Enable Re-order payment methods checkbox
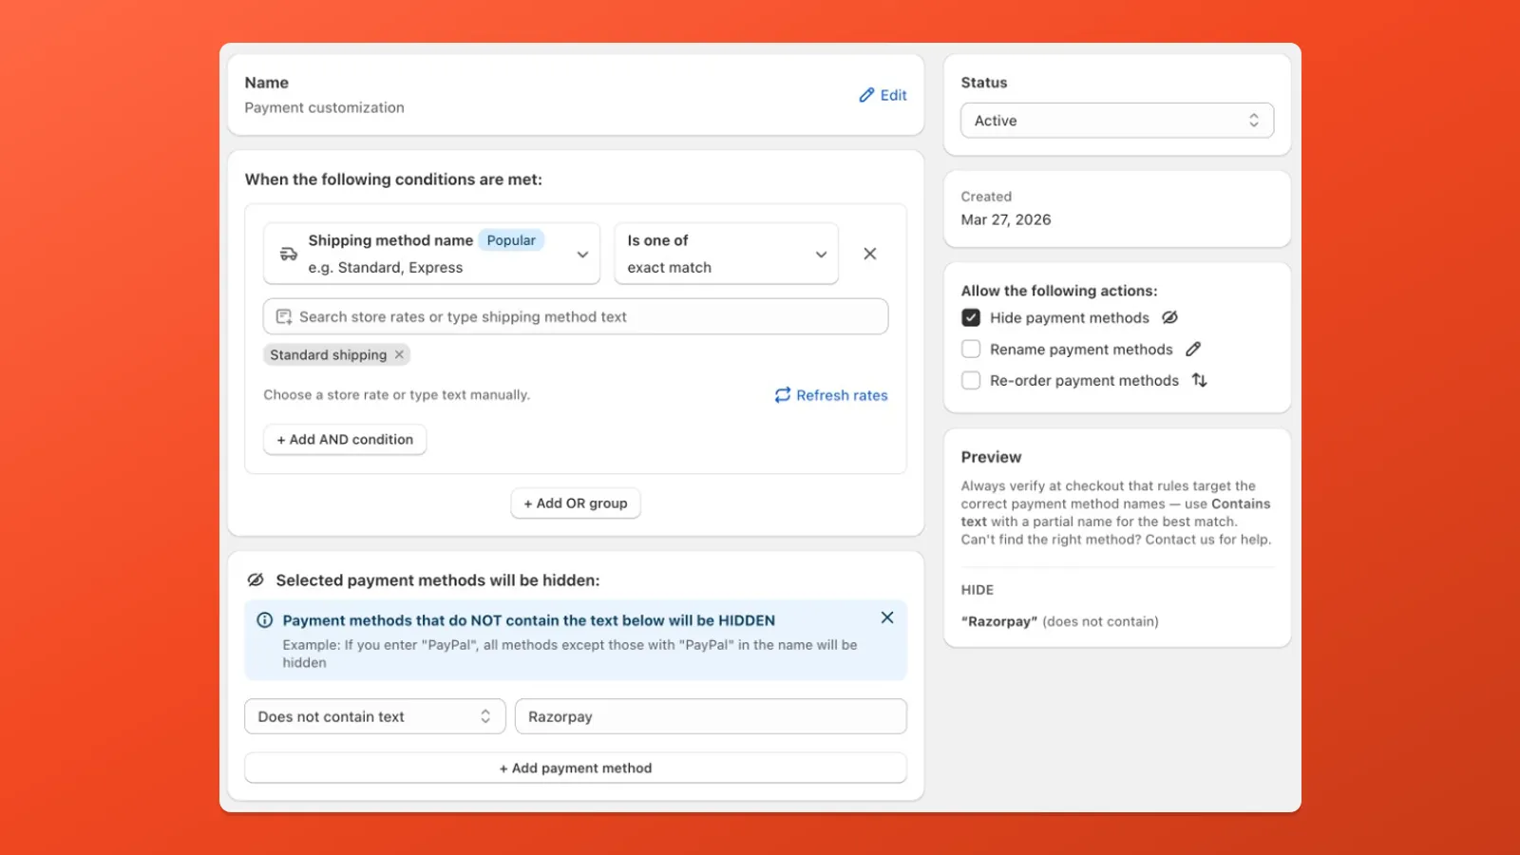This screenshot has height=855, width=1520. (971, 380)
